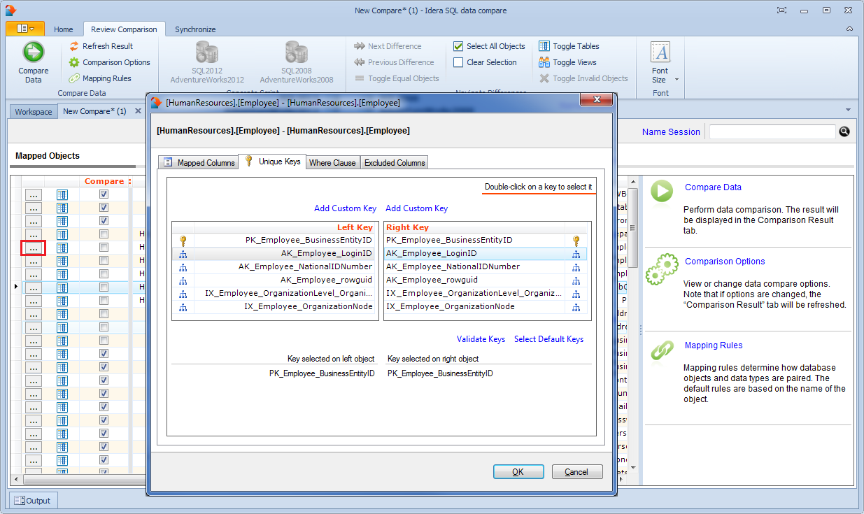Click the Name Session text field
Viewport: 864px width, 514px height.
click(x=772, y=131)
